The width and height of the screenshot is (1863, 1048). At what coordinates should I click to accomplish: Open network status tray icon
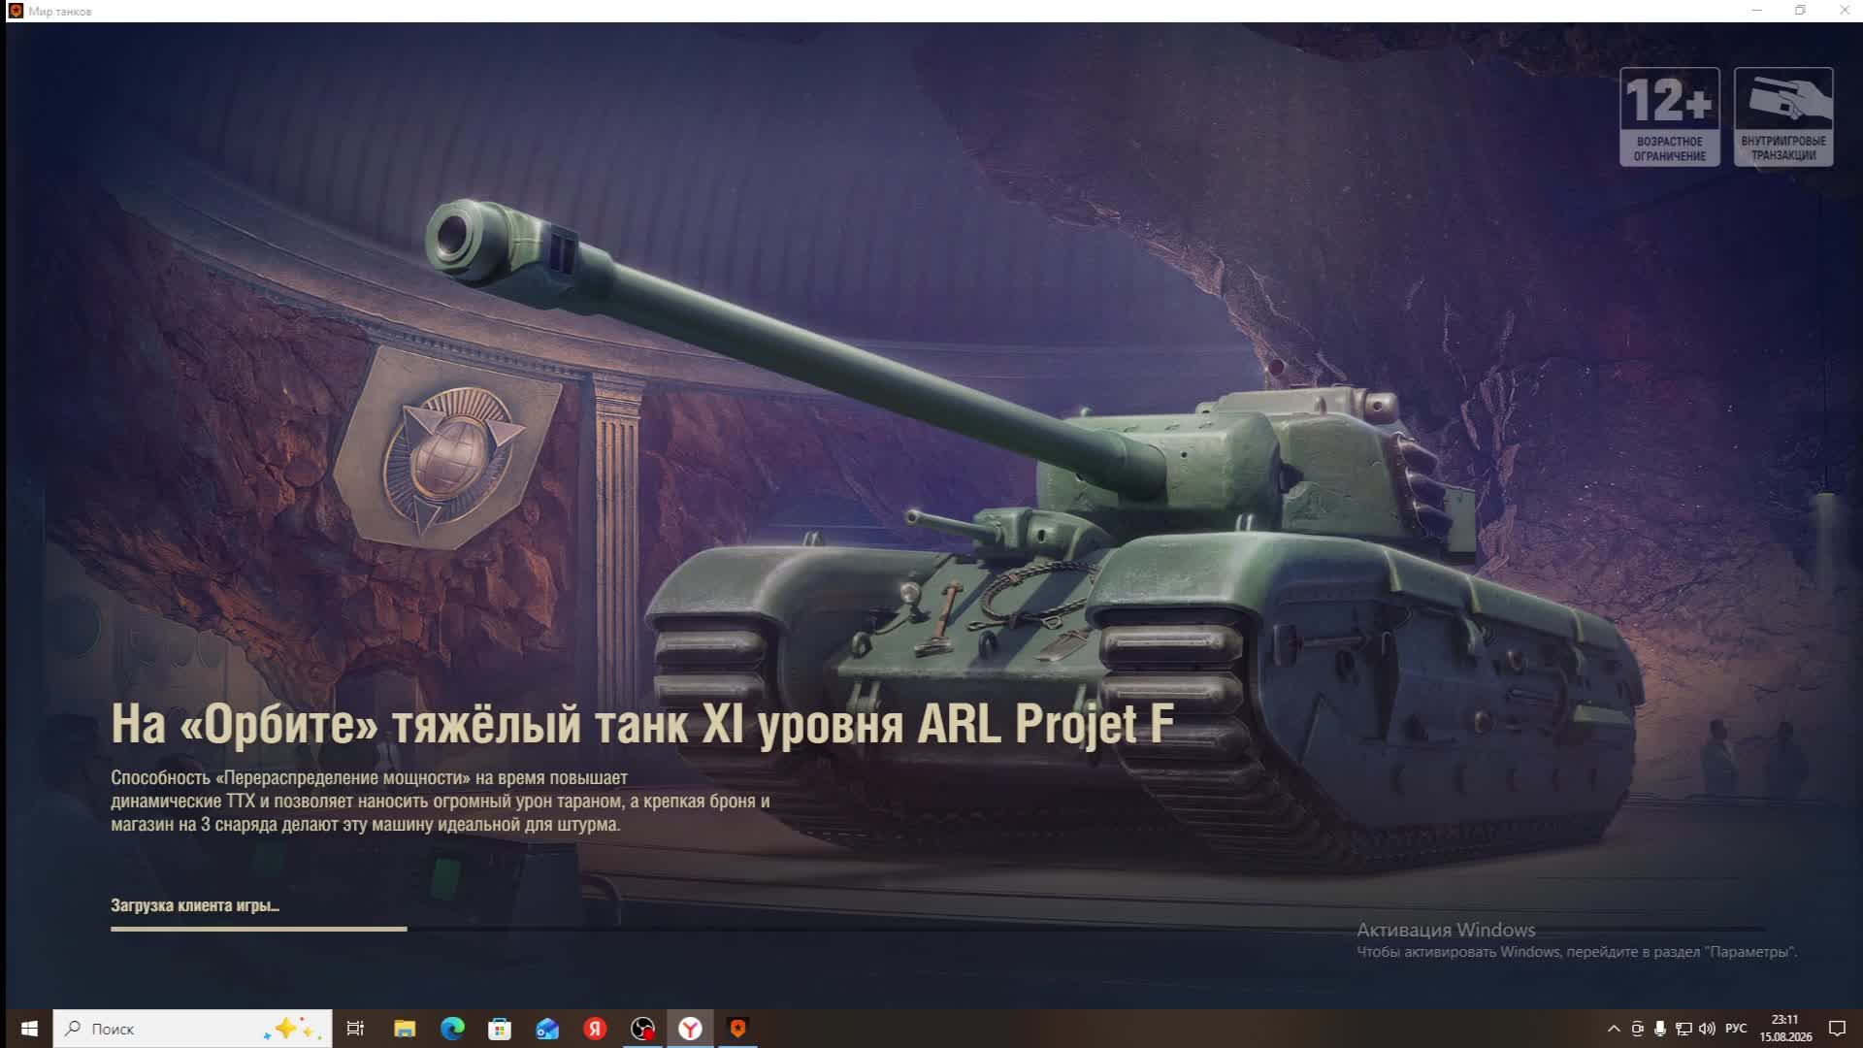click(1683, 1029)
